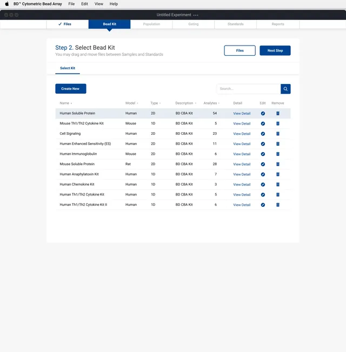Remove the Cell Signaling kit
This screenshot has width=346, height=352.
(278, 134)
